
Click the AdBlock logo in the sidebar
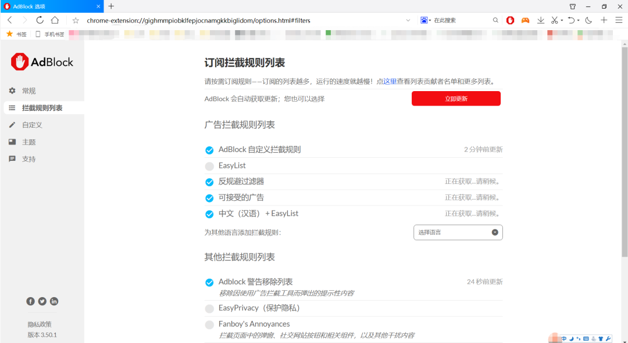point(42,62)
